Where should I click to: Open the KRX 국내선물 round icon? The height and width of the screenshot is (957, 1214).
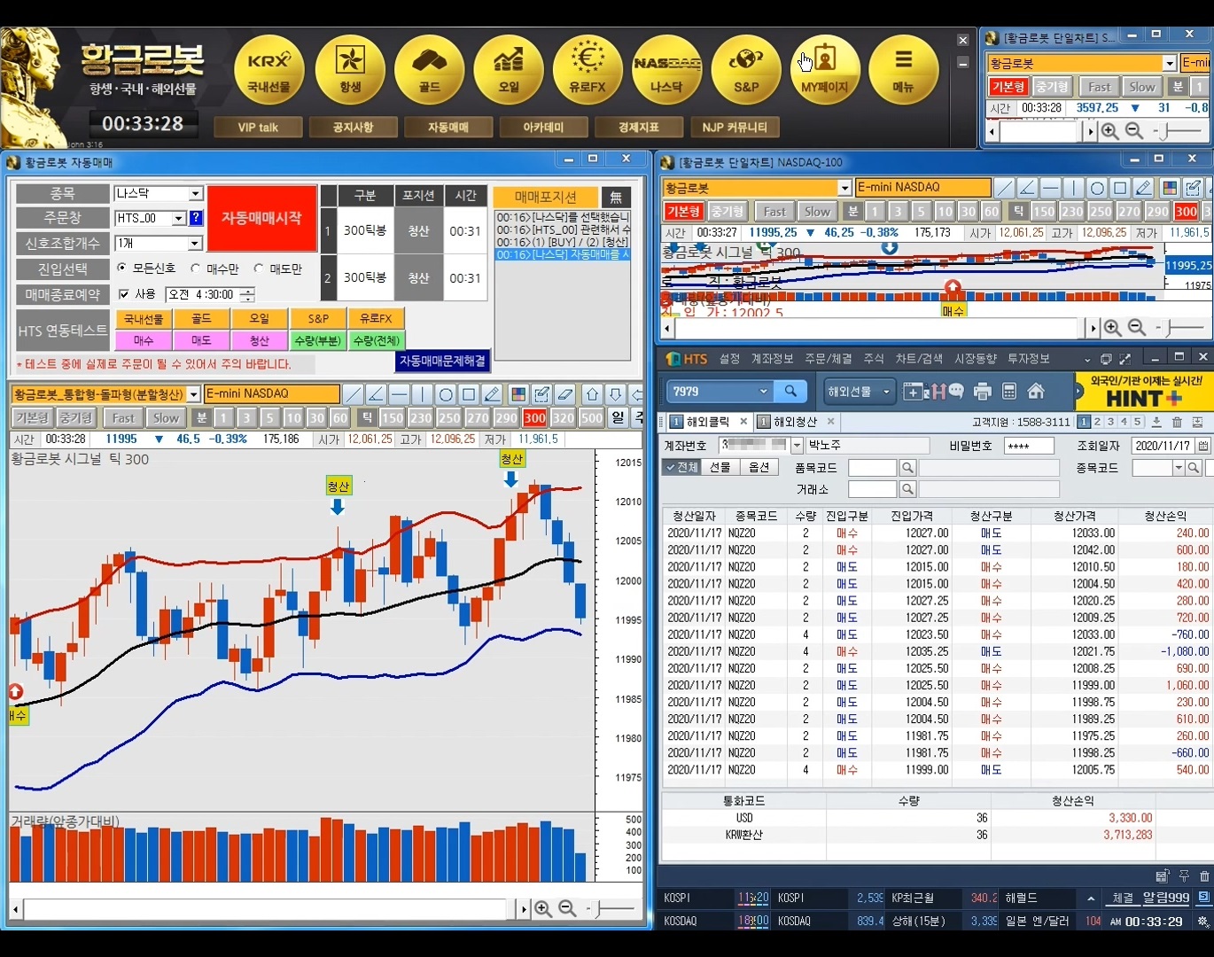pyautogui.click(x=268, y=70)
